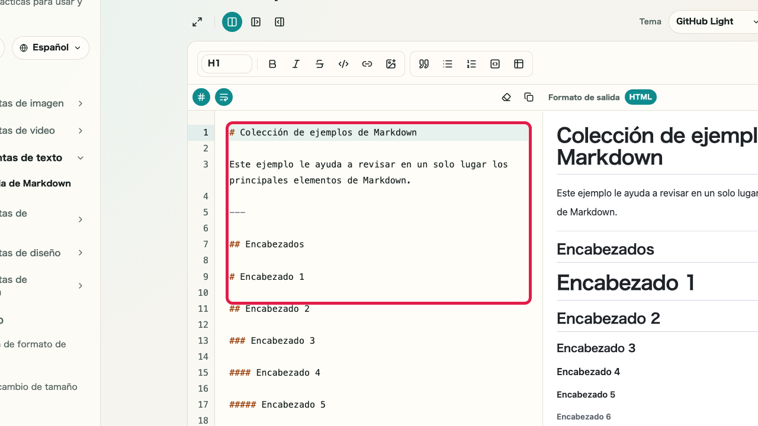Click the 'Formato de salida' label
Viewport: 758px width, 426px height.
584,97
